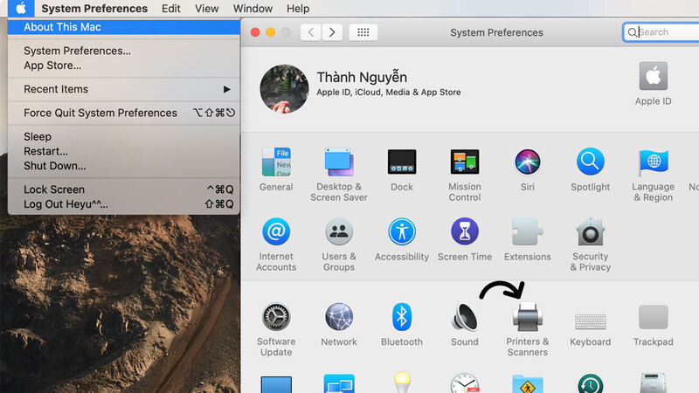
Task: Click Apple ID, iCloud, Media & App Store
Action: 388,93
